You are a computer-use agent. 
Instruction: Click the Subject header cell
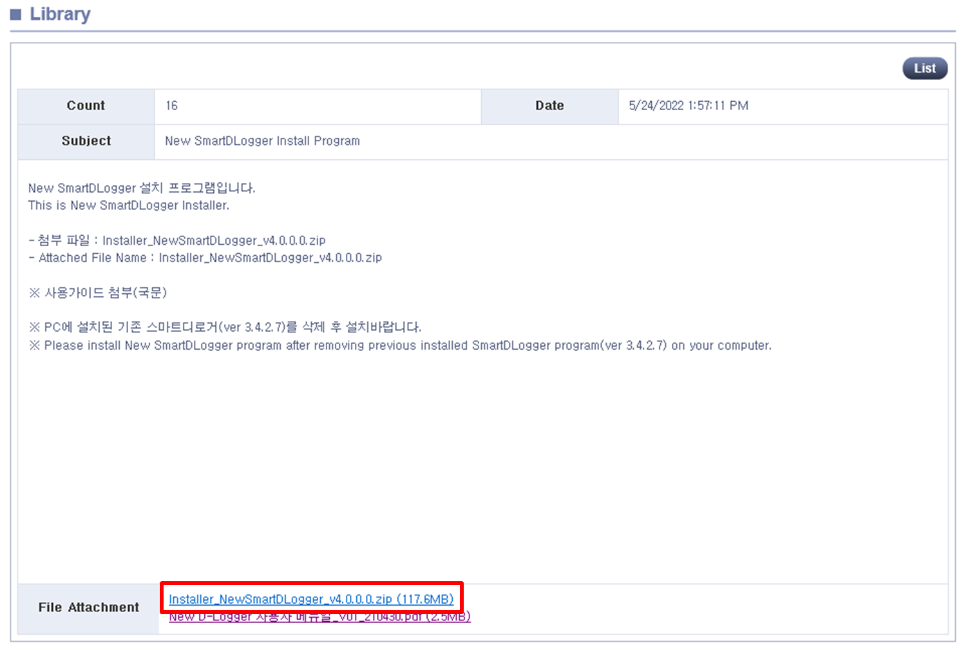click(x=86, y=141)
